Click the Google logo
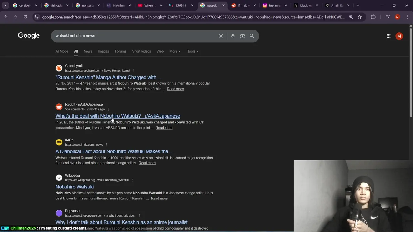 click(x=29, y=36)
